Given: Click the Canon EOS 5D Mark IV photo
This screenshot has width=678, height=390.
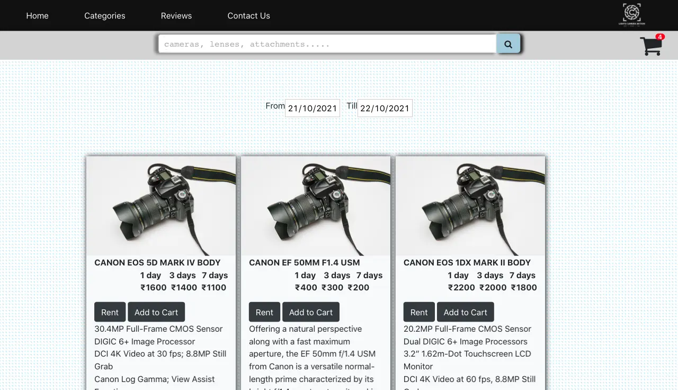Looking at the screenshot, I should pos(161,206).
